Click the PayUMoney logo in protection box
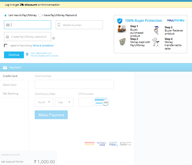Screen dimensions: 192x165 point(176,20)
